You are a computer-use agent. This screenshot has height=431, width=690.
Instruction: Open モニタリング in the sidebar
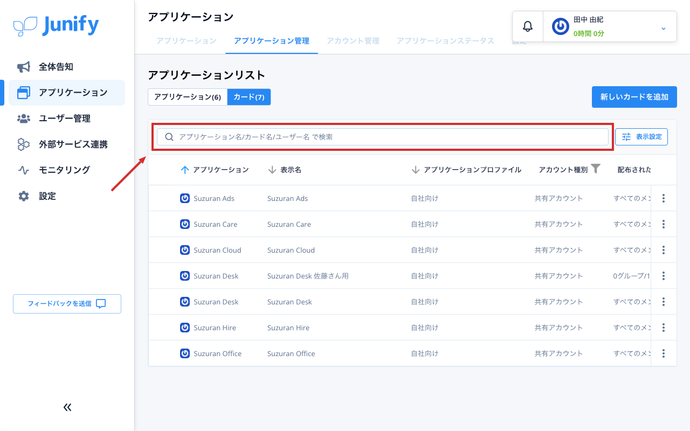[x=67, y=170]
